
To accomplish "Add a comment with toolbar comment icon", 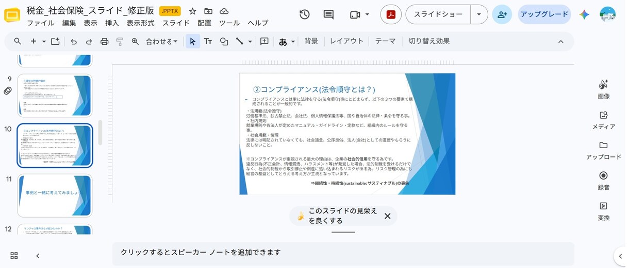I will point(264,41).
